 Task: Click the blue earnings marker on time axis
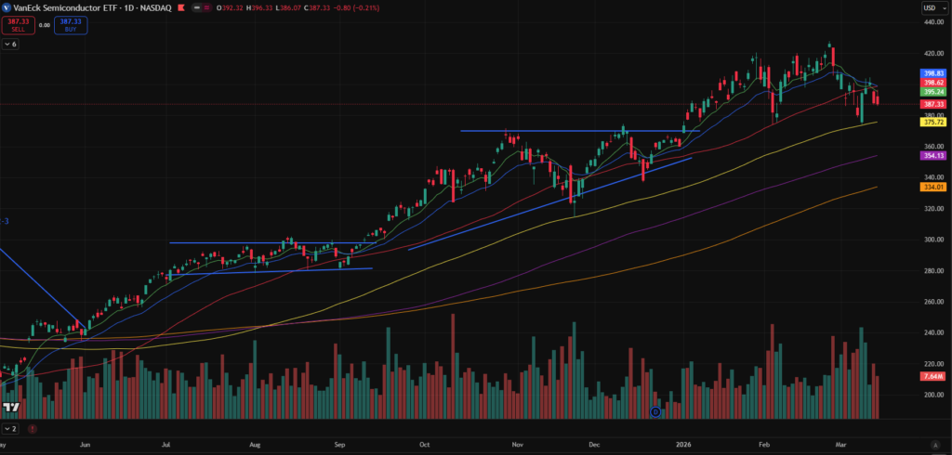(654, 410)
